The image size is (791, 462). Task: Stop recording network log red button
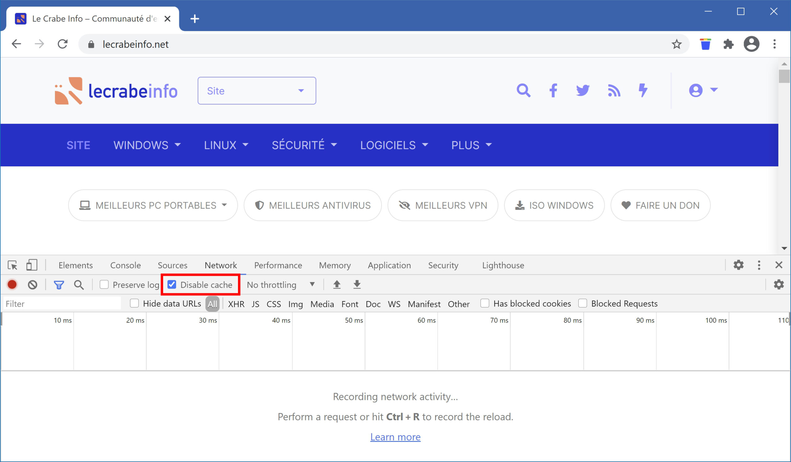[12, 285]
